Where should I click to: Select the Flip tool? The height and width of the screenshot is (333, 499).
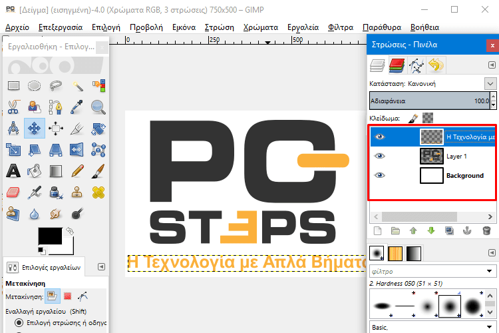[x=77, y=150]
